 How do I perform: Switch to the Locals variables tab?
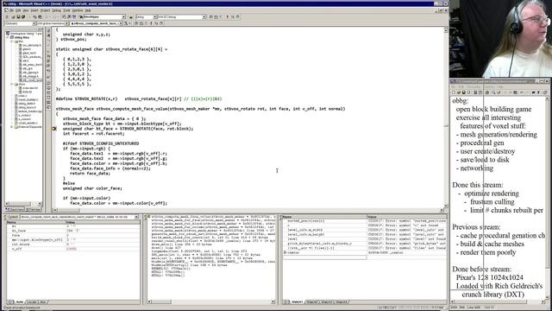(x=32, y=302)
